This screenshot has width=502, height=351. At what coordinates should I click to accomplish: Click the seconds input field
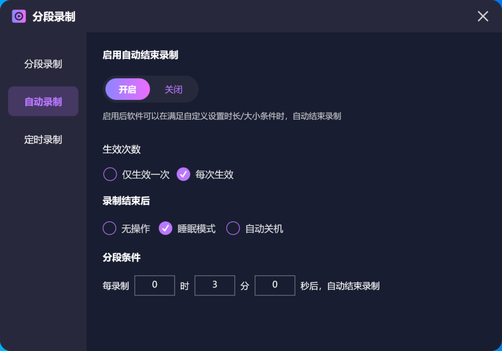point(275,285)
